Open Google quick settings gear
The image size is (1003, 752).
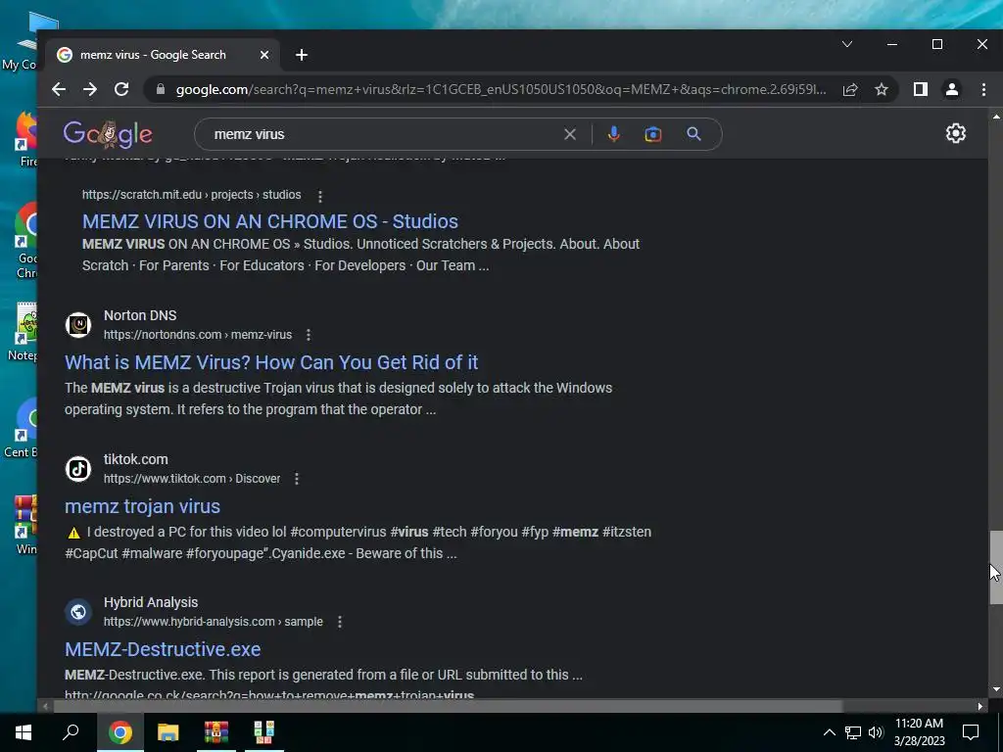point(956,133)
